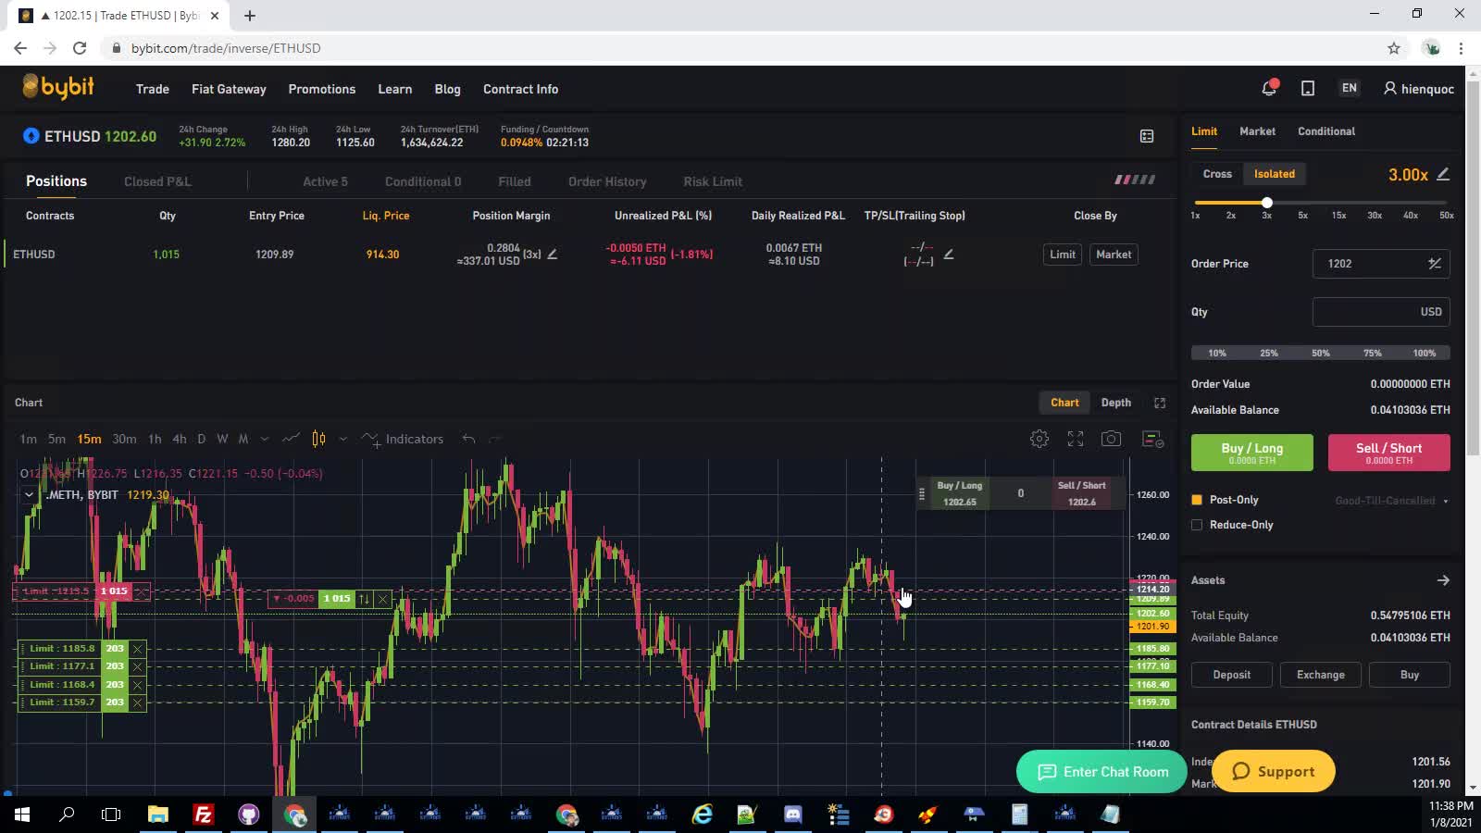
Task: Cancel the Limit 1159.7 order on chart
Action: 137,702
